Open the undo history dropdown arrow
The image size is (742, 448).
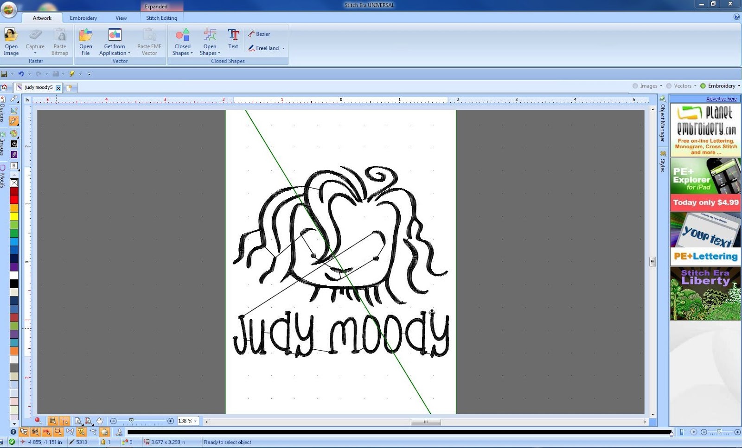click(x=29, y=74)
